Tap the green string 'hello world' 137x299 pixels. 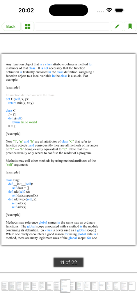[x=29, y=122]
